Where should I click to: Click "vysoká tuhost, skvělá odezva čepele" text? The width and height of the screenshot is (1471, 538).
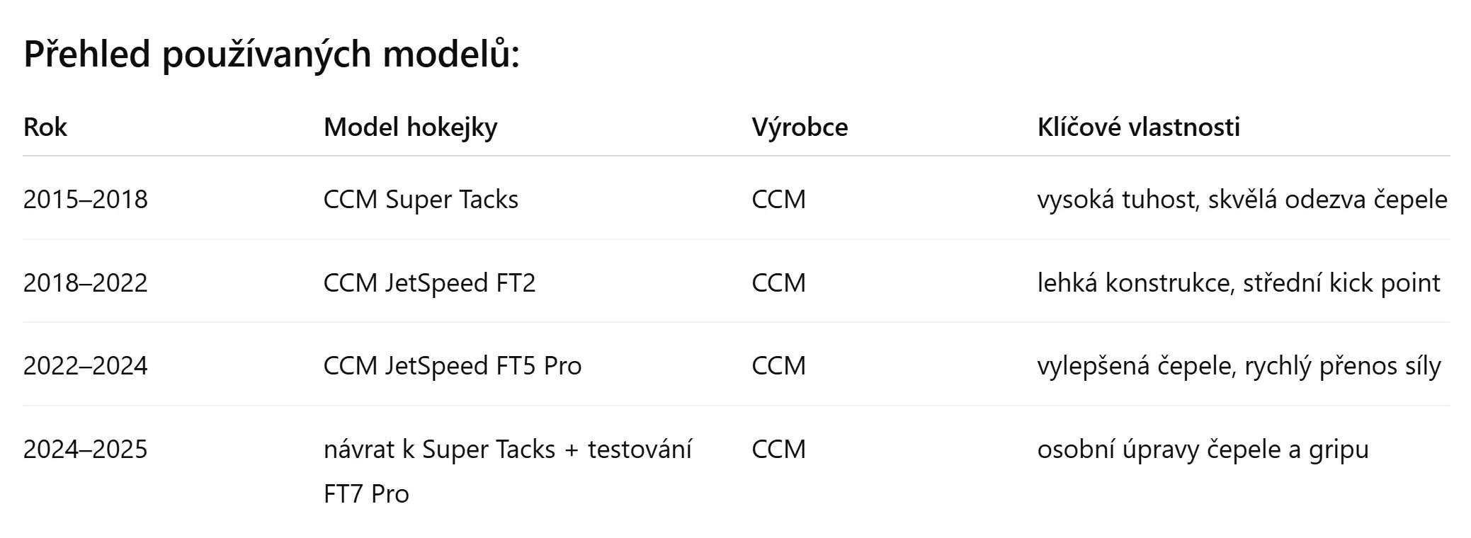point(1242,200)
